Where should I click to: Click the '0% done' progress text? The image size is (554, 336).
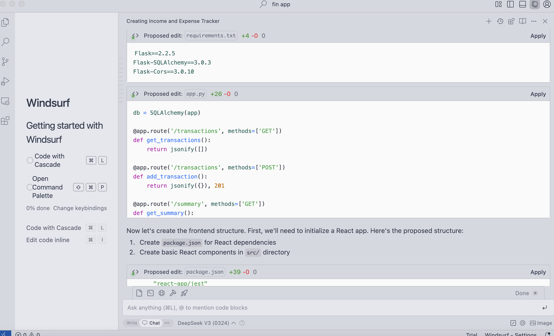coord(38,208)
